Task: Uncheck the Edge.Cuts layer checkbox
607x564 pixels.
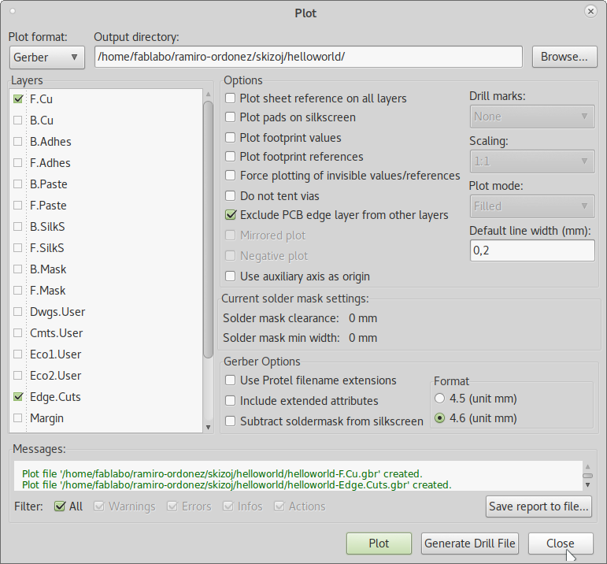Action: (x=18, y=397)
